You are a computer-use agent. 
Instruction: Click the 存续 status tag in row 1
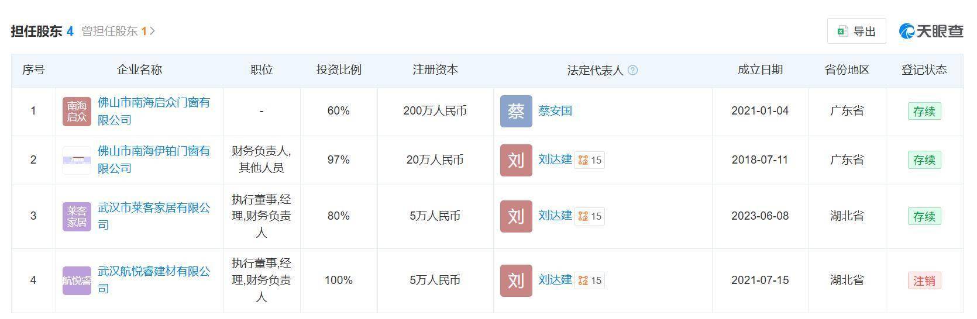click(x=924, y=111)
